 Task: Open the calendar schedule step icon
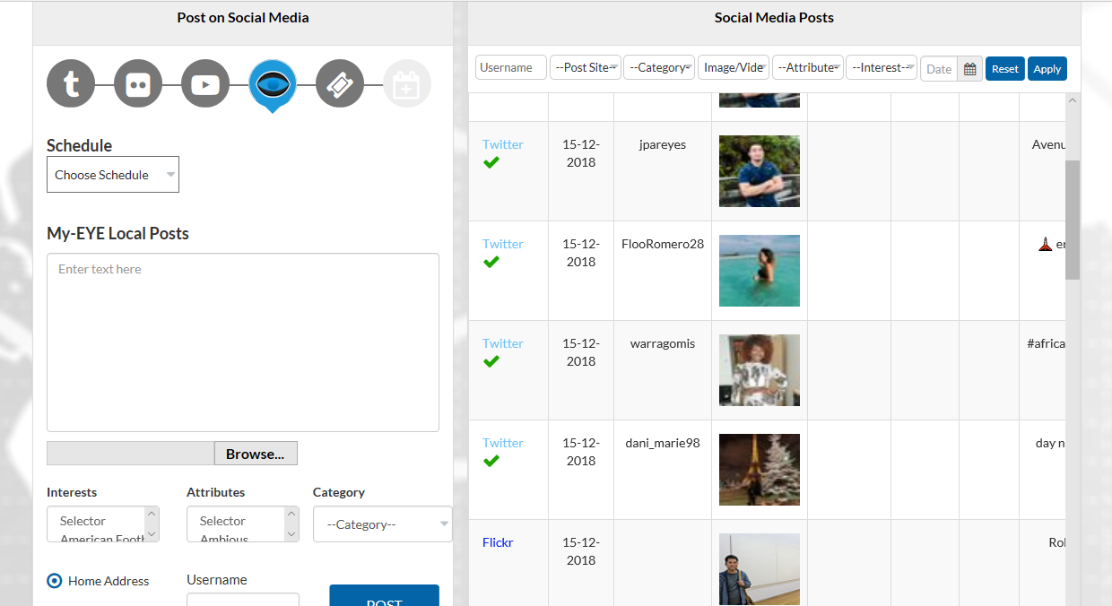point(407,84)
